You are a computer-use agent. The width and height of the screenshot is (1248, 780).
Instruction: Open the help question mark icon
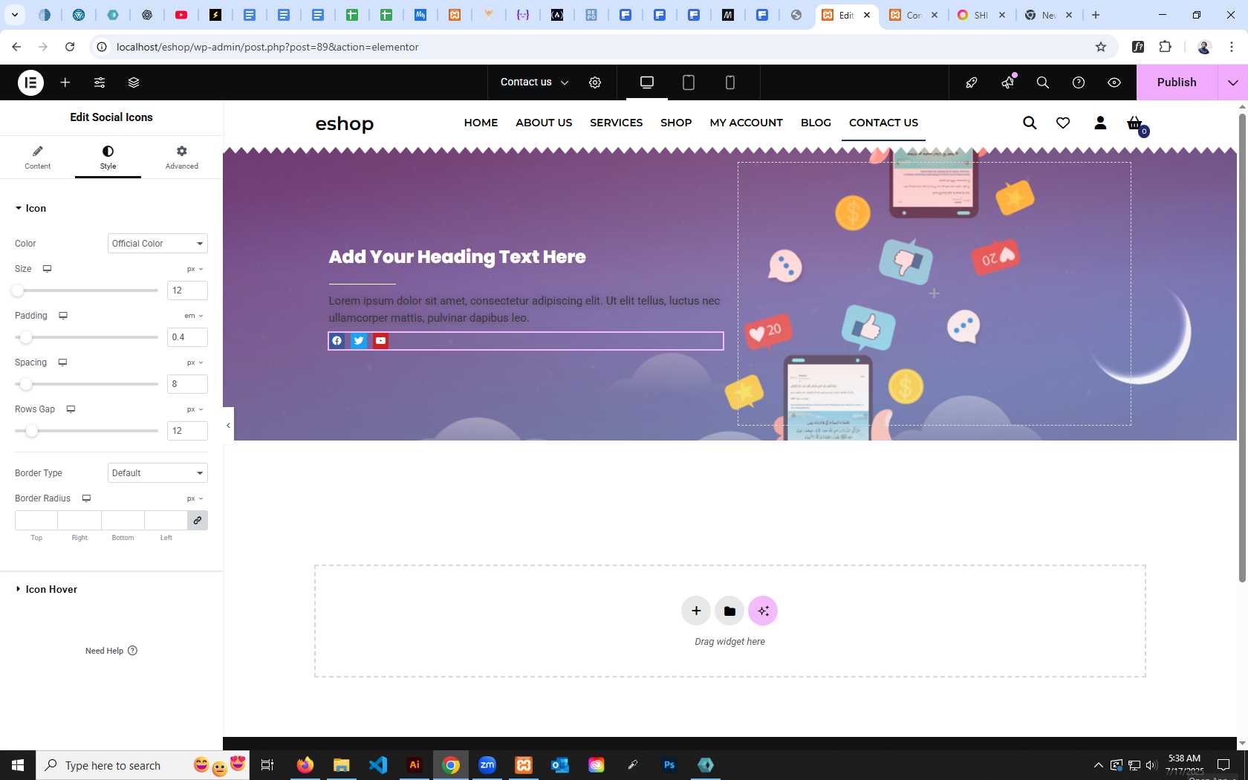(1079, 82)
